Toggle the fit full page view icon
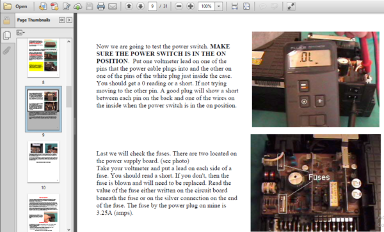Image resolution: width=384 pixels, height=232 pixels. pyautogui.click(x=246, y=6)
